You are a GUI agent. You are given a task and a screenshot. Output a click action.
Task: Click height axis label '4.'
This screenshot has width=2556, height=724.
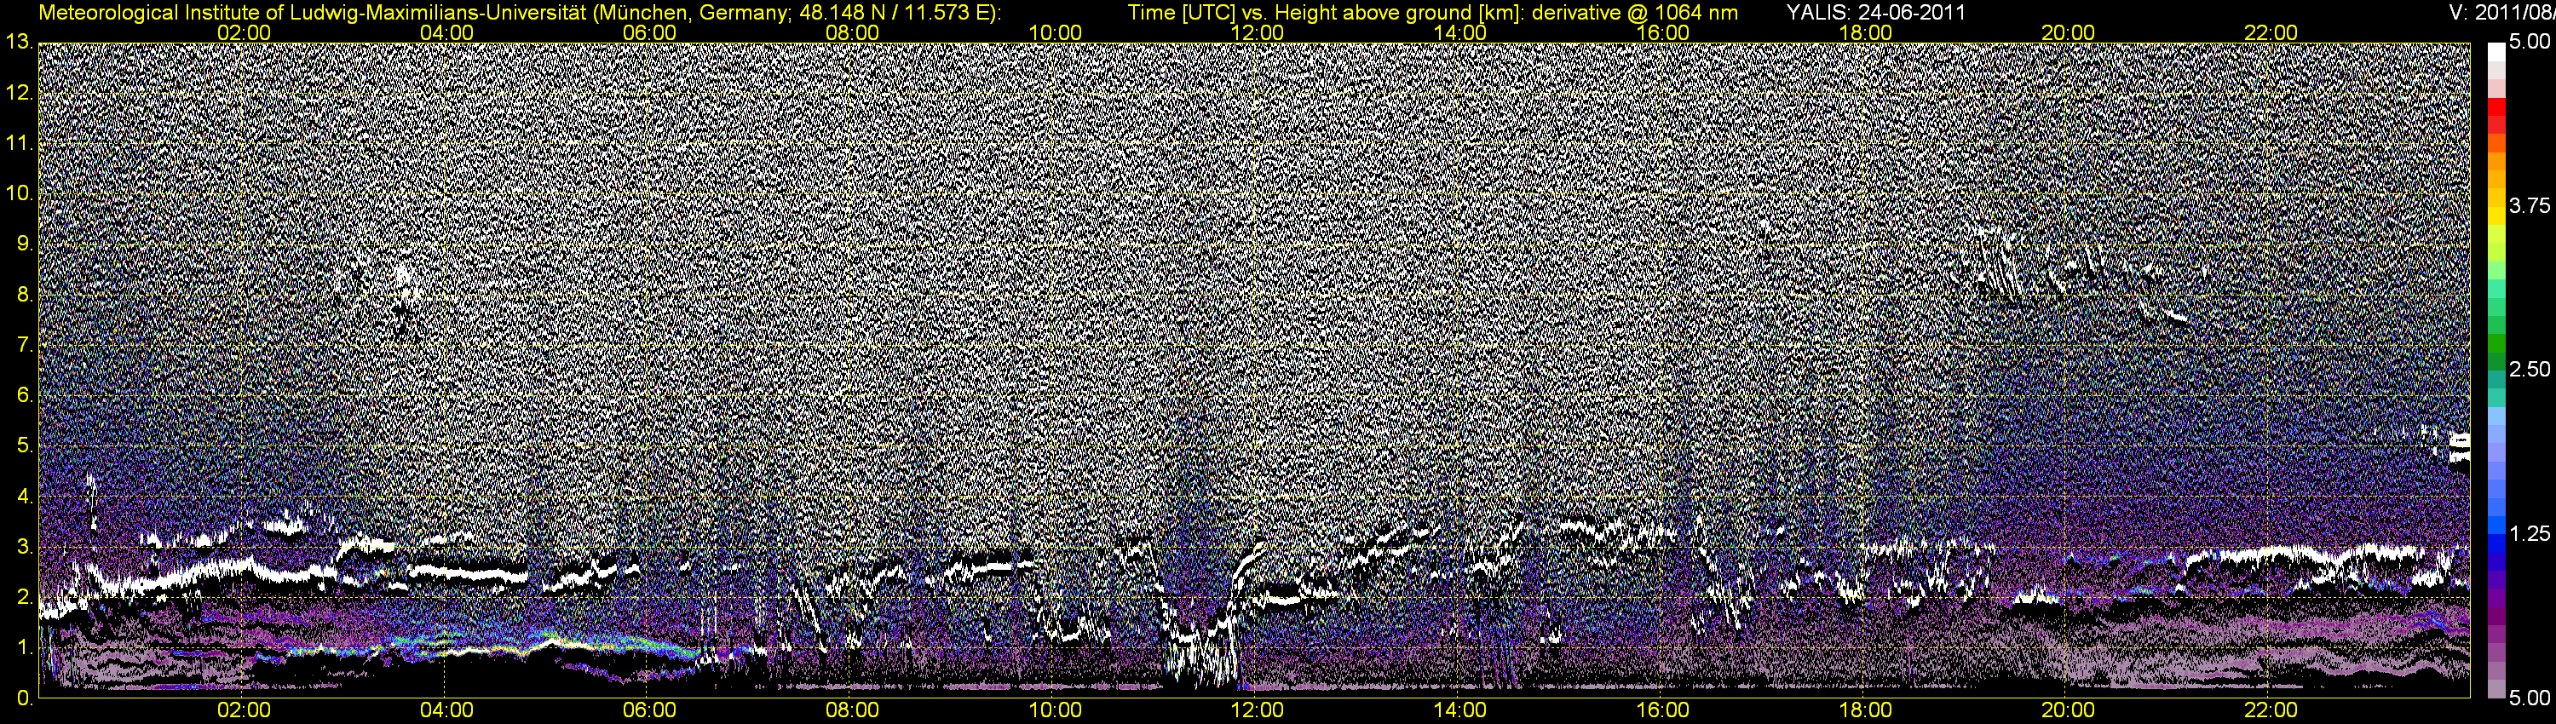coord(25,497)
